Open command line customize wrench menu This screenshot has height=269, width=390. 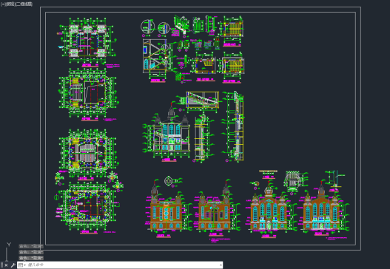tap(13, 265)
